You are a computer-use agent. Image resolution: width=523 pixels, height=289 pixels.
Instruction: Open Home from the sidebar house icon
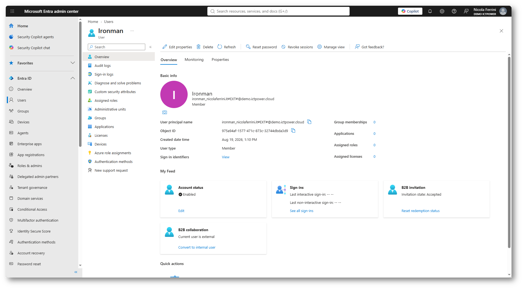11,26
